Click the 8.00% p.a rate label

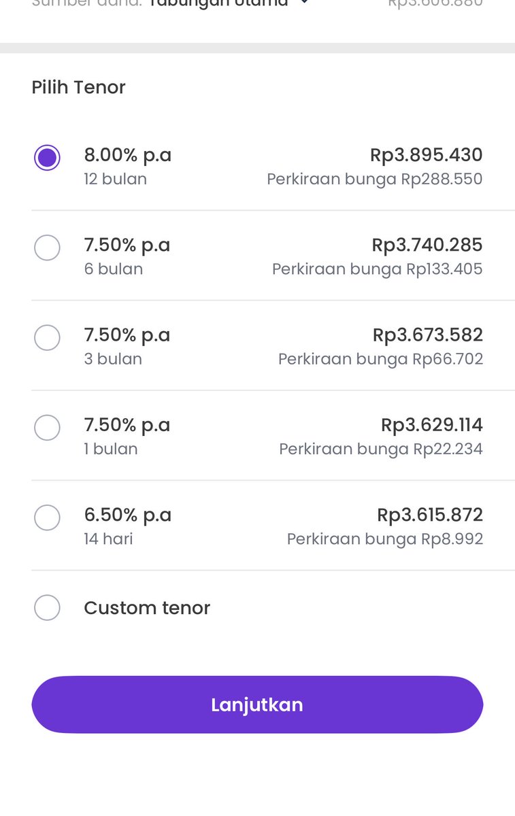(x=128, y=155)
